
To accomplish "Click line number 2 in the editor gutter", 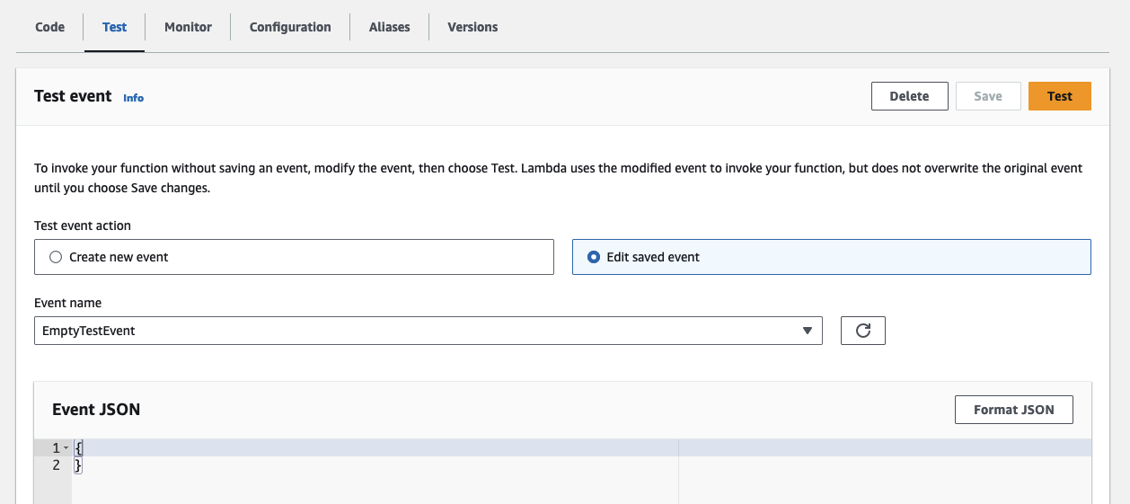I will [x=56, y=465].
